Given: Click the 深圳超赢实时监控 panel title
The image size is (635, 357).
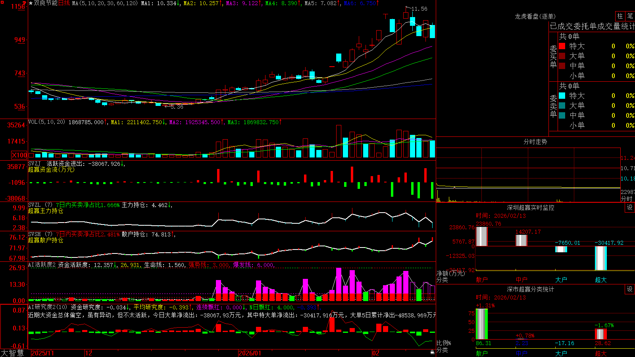Looking at the screenshot, I should click(x=530, y=207).
